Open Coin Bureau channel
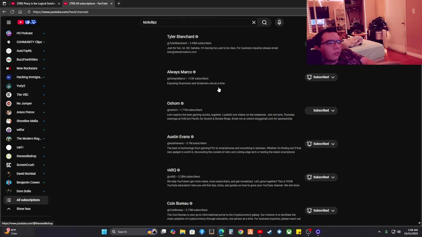 (x=178, y=203)
